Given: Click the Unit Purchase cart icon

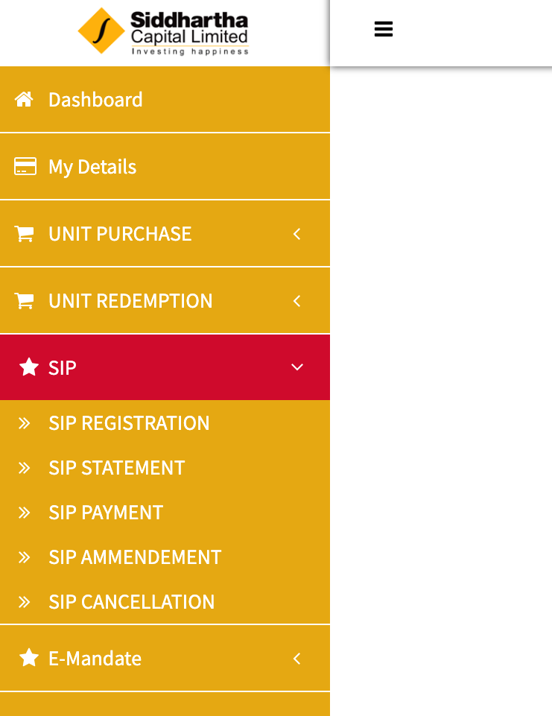Looking at the screenshot, I should coord(24,233).
